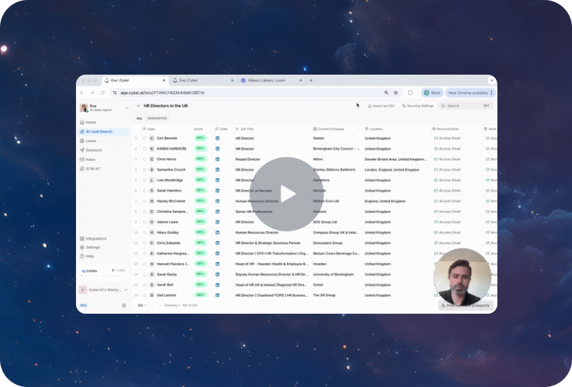The height and width of the screenshot is (387, 572).
Task: Click Access Email for Ceri Bennett's personal email
Action: [x=447, y=138]
